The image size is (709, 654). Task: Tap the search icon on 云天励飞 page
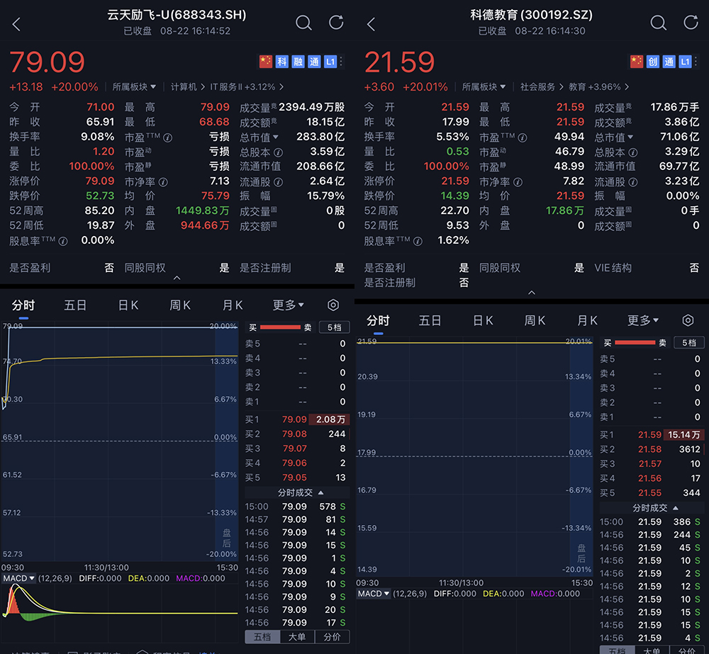(303, 23)
